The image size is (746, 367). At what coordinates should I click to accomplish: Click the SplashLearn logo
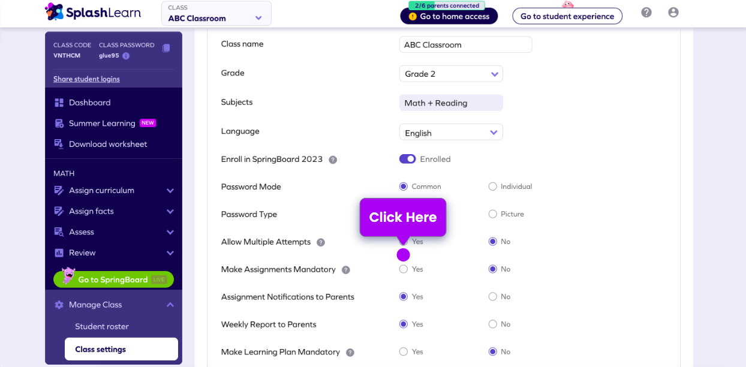(x=93, y=12)
